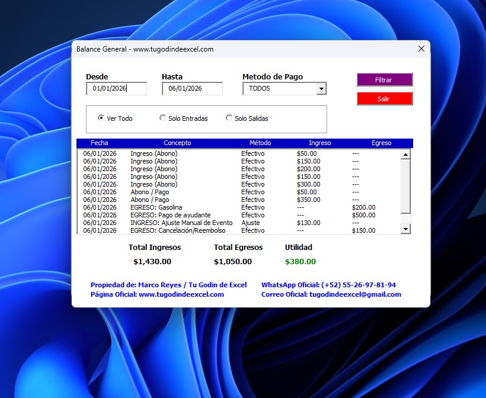The height and width of the screenshot is (398, 486).
Task: Open the Metodo de Pago dropdown arrow
Action: [x=321, y=89]
